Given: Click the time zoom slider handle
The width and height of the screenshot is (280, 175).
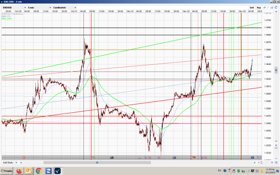Looking at the screenshot, I should pyautogui.click(x=262, y=162).
